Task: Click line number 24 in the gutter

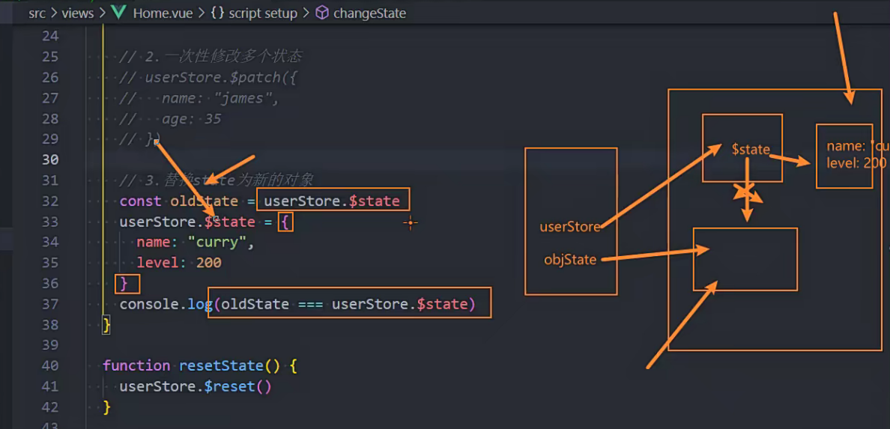Action: coord(50,37)
